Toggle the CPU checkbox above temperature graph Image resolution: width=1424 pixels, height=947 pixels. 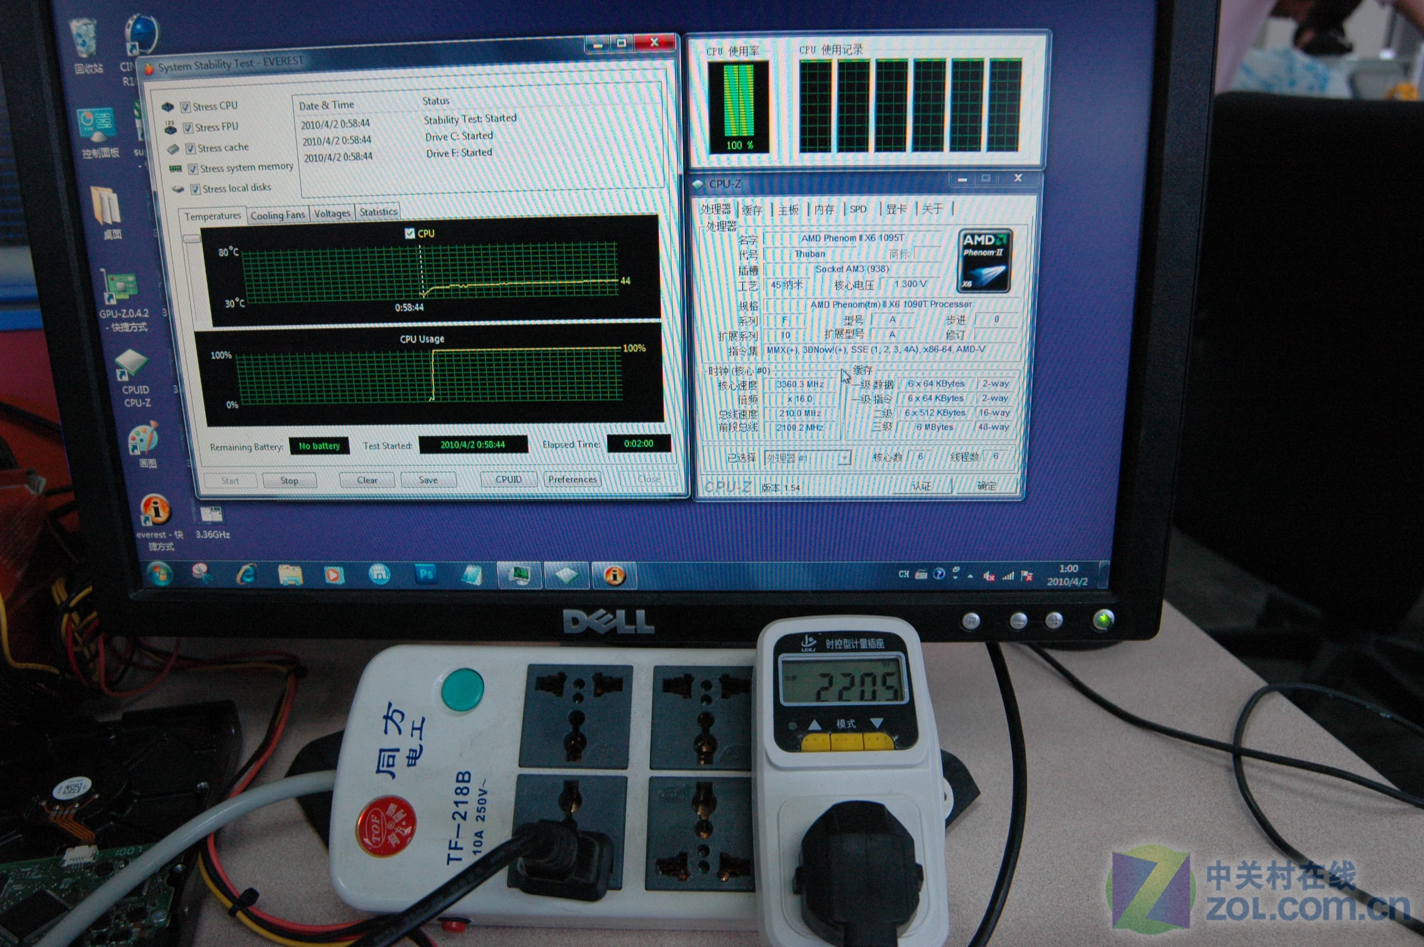click(x=410, y=233)
